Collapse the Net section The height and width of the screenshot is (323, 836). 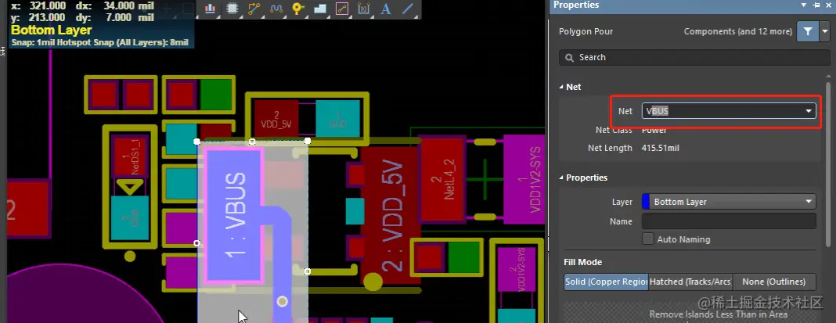click(560, 87)
